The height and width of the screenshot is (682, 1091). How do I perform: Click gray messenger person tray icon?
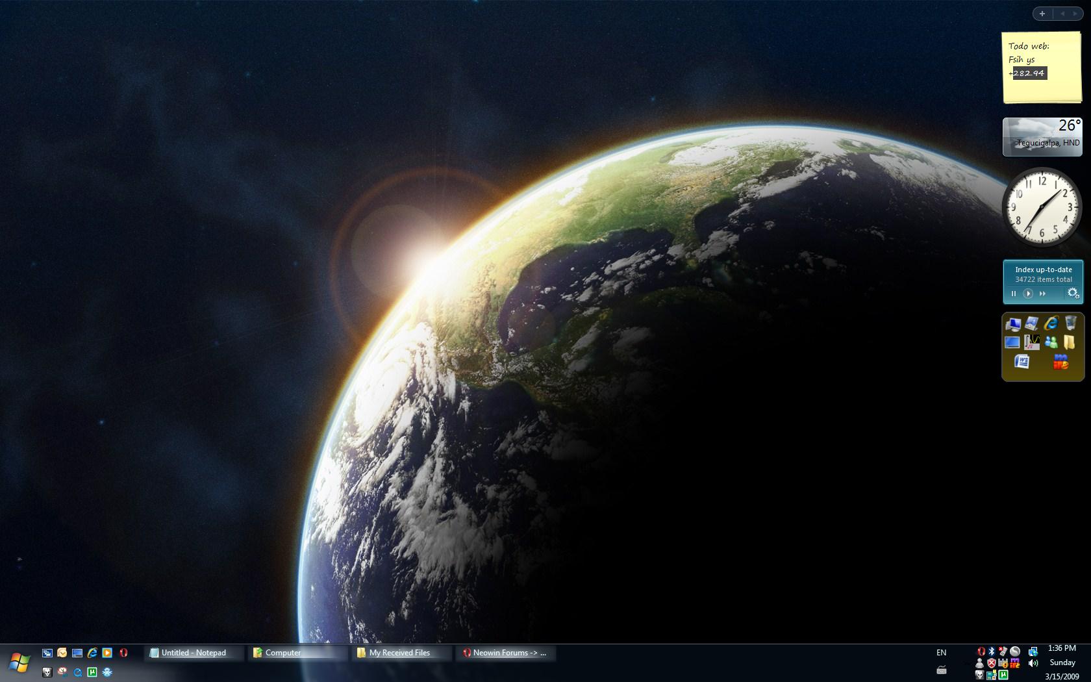(980, 663)
